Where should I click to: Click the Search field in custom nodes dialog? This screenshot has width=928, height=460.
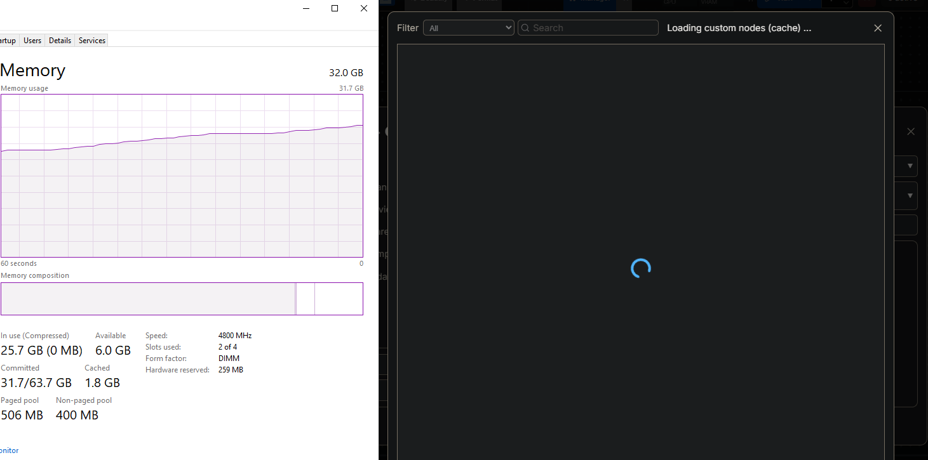[x=588, y=28]
